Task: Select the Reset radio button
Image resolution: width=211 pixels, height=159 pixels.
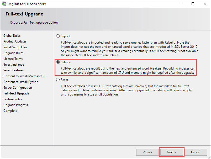Action: click(x=58, y=80)
